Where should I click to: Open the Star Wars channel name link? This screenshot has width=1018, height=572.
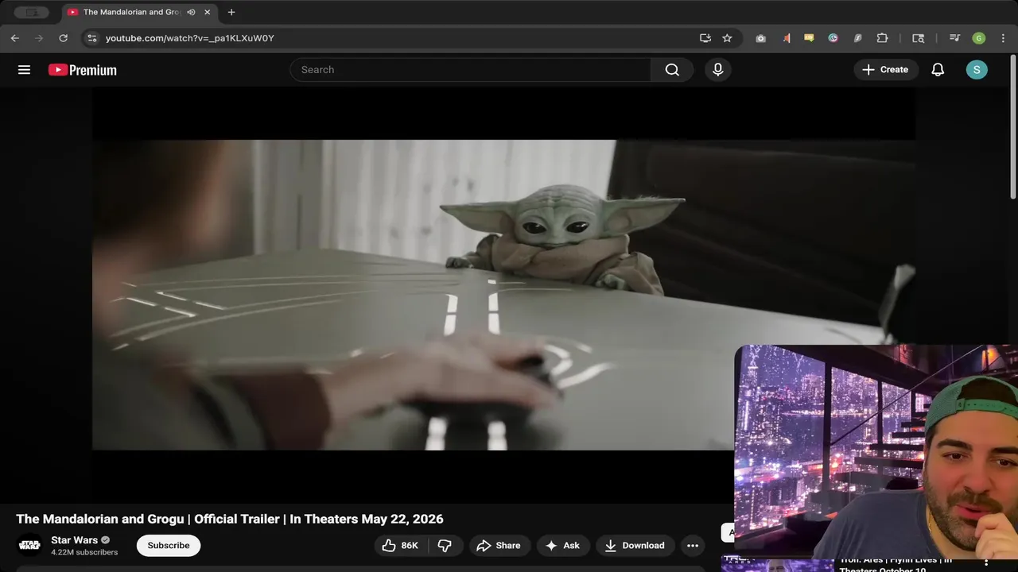74,540
